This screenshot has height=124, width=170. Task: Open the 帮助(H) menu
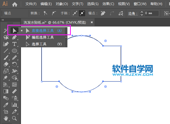coord(156,4)
